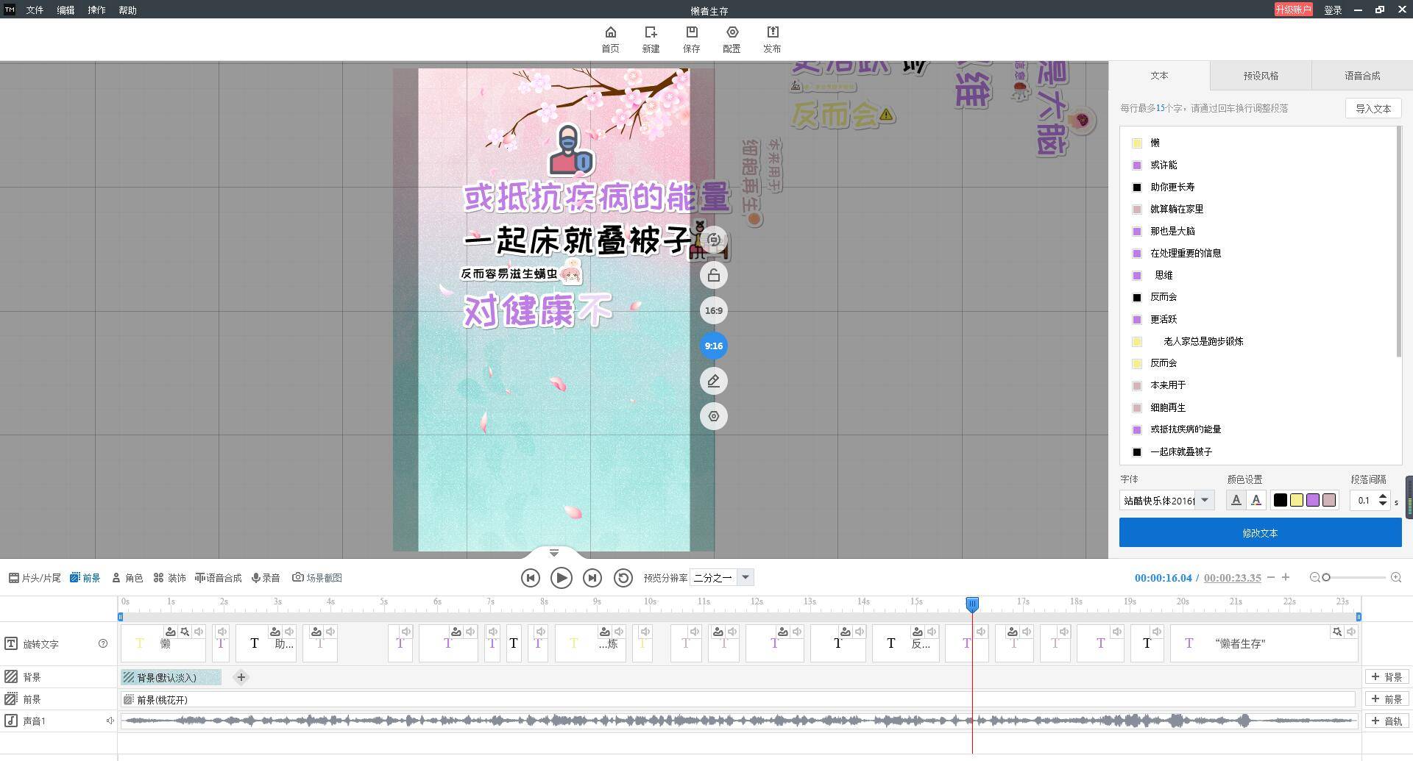Open the 装饰 decoration panel
The width and height of the screenshot is (1413, 761).
click(170, 578)
